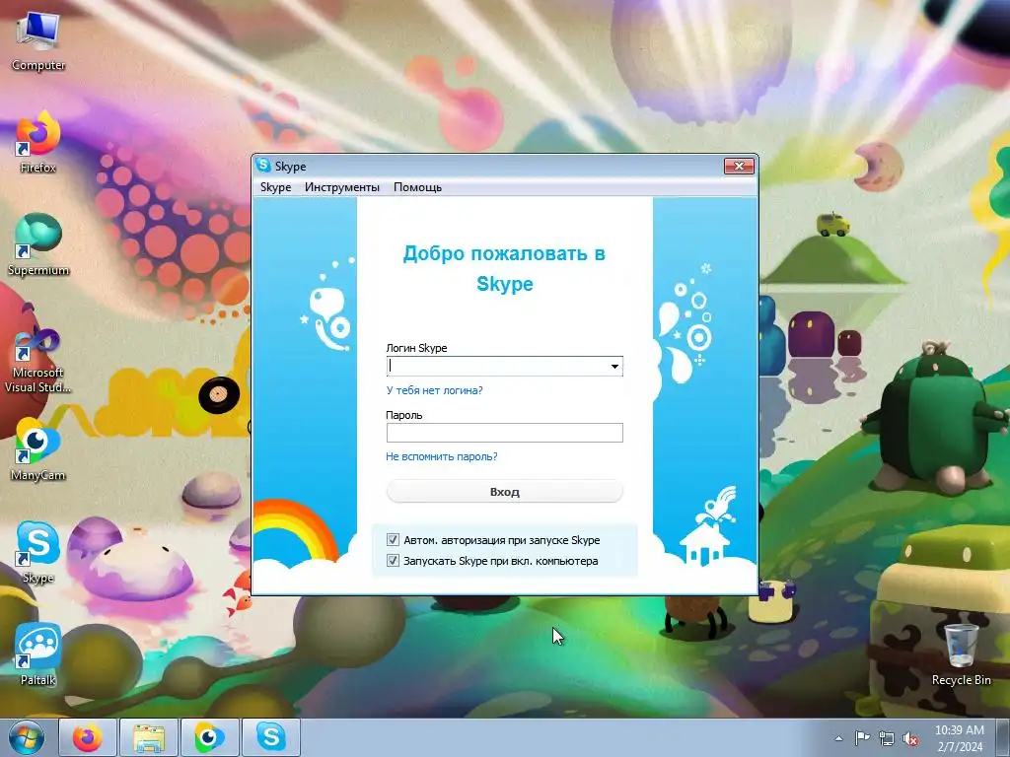Uncheck 'Автом. авторизация при запуске Skype'
1010x757 pixels.
coord(393,539)
